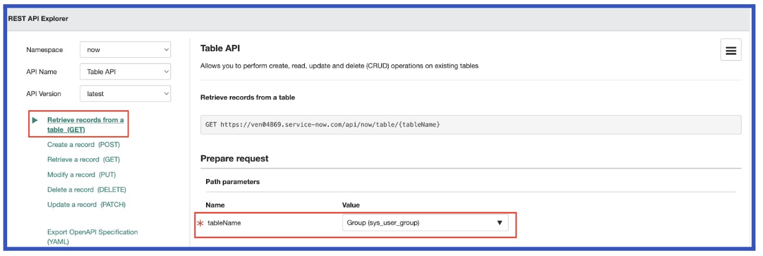This screenshot has width=763, height=256.
Task: Choose Modify a record (PUT)
Action: pyautogui.click(x=81, y=175)
